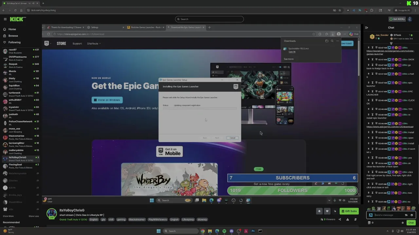
Task: Click the Incognito indicator
Action: [x=402, y=10]
